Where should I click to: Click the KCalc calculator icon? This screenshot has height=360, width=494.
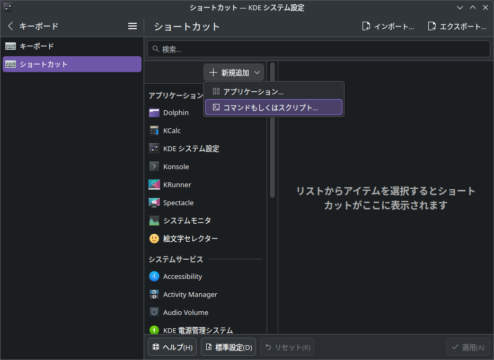tap(154, 130)
